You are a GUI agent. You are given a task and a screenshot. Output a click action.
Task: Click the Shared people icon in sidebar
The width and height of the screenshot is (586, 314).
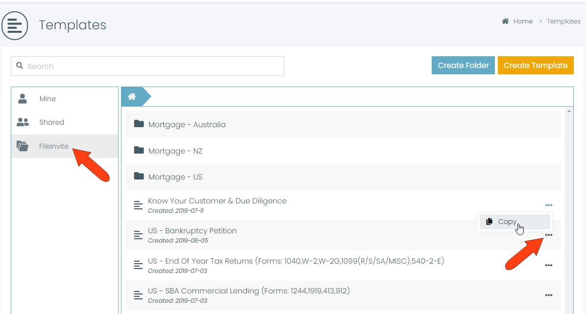tap(23, 122)
